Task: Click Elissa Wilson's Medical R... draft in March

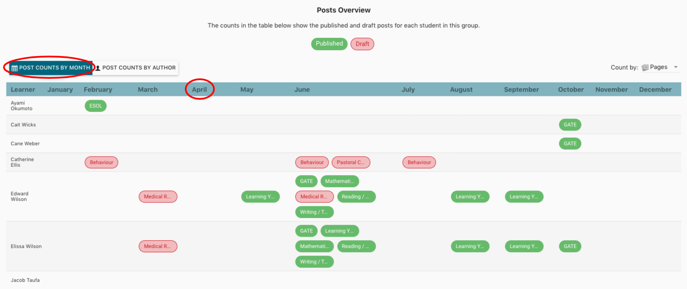Action: click(x=157, y=246)
